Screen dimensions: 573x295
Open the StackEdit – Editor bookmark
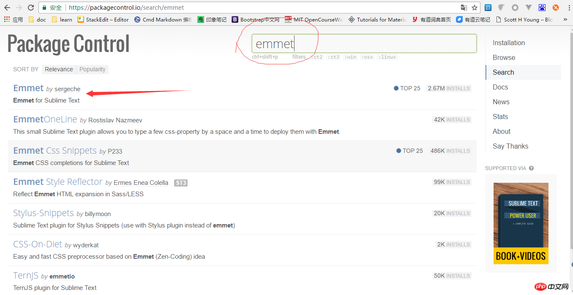(x=103, y=19)
